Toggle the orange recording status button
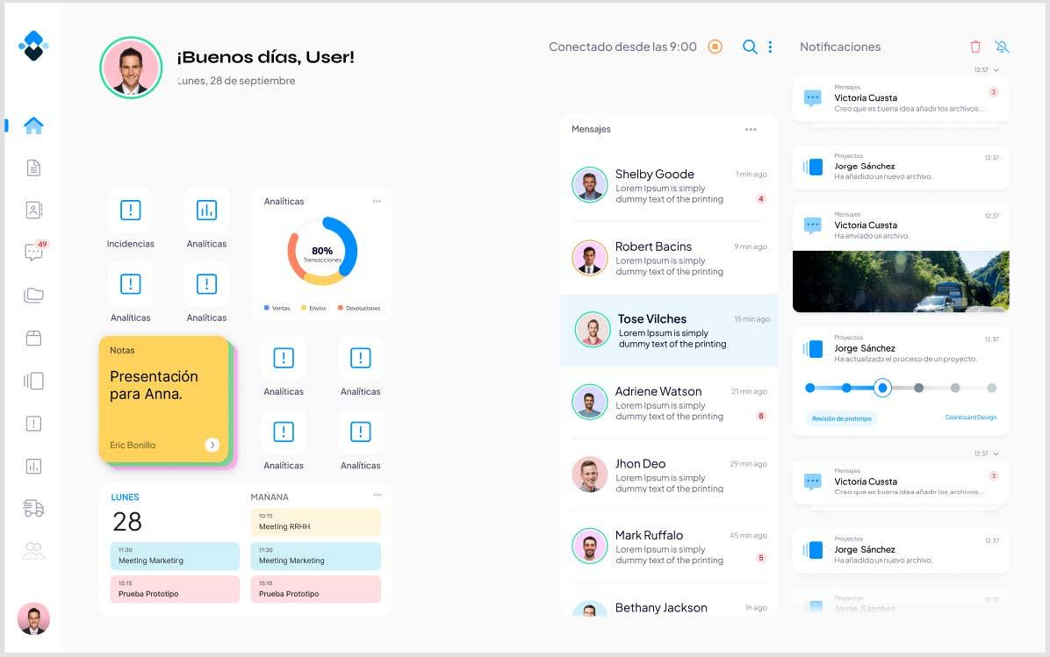 (x=715, y=47)
